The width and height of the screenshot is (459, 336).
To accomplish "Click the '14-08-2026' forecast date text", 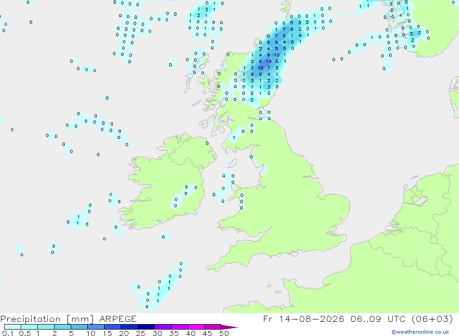I will tap(312, 319).
